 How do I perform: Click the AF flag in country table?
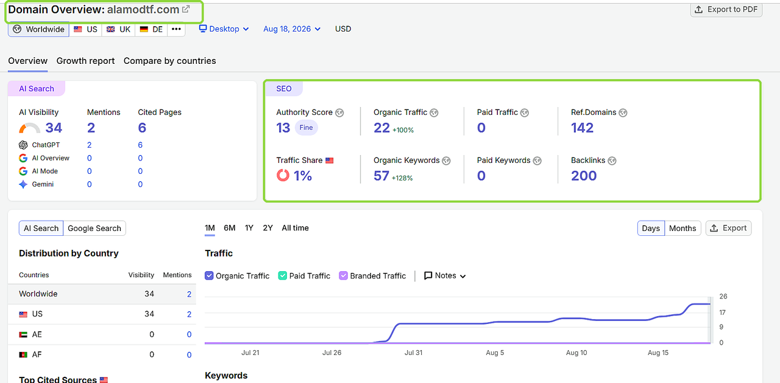point(23,354)
